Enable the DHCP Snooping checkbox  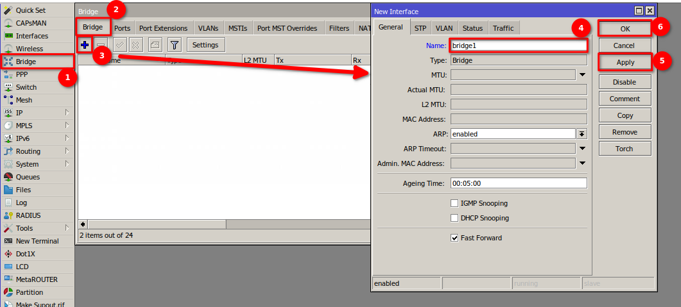(x=454, y=218)
